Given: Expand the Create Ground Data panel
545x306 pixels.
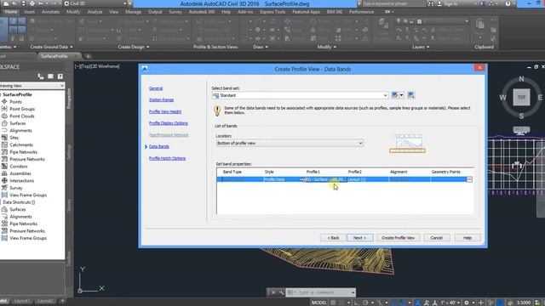Looking at the screenshot, I should [51, 47].
